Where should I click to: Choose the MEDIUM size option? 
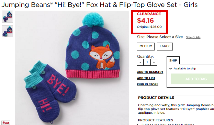pos(146,46)
